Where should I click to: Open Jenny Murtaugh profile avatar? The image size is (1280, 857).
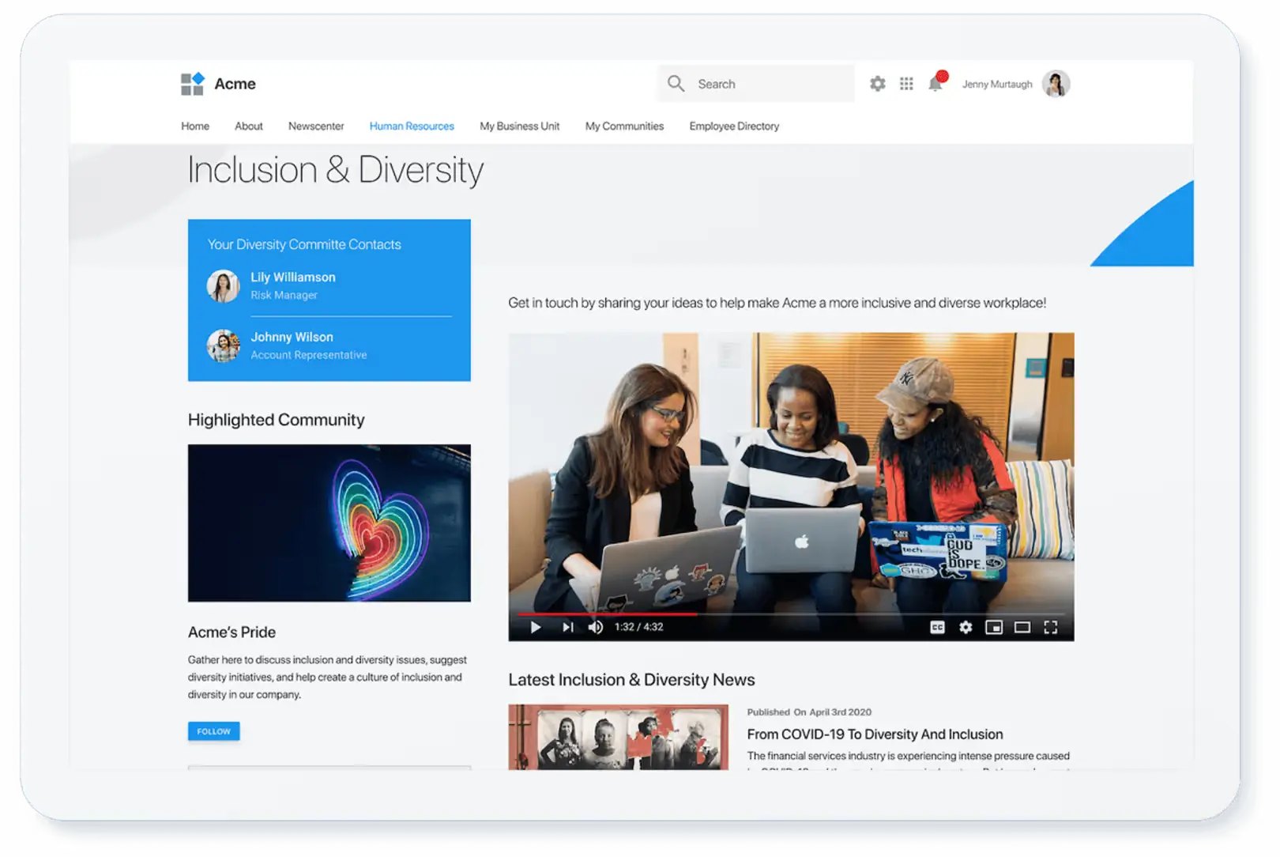pos(1056,84)
